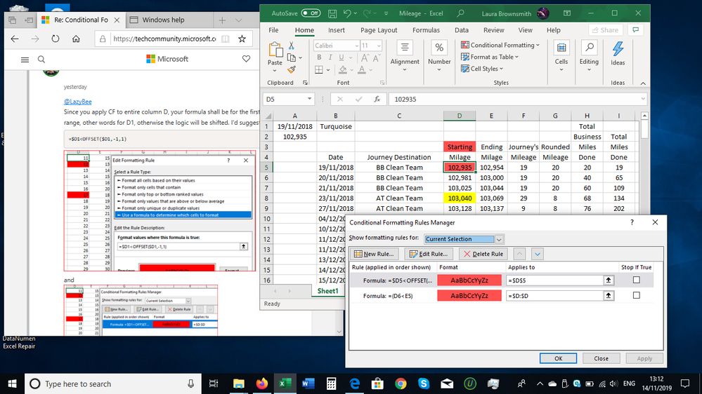Image resolution: width=702 pixels, height=394 pixels.
Task: Open the Microsoft site hamburger menu
Action: 25,60
